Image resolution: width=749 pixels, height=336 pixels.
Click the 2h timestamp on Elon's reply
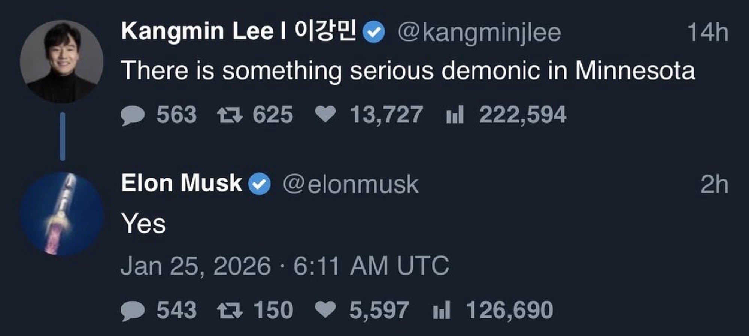[x=714, y=184]
